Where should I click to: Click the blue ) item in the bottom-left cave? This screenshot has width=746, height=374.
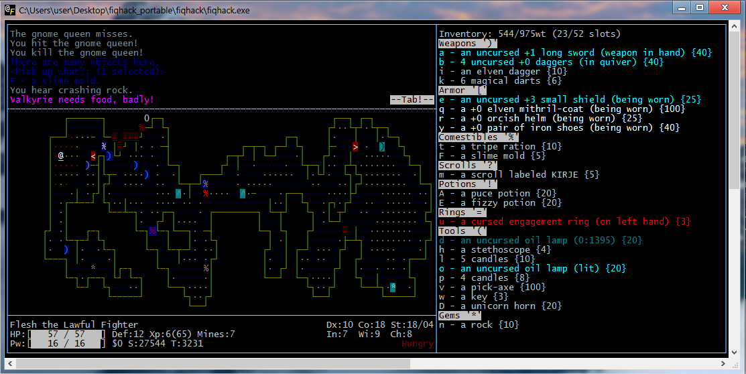(66, 249)
